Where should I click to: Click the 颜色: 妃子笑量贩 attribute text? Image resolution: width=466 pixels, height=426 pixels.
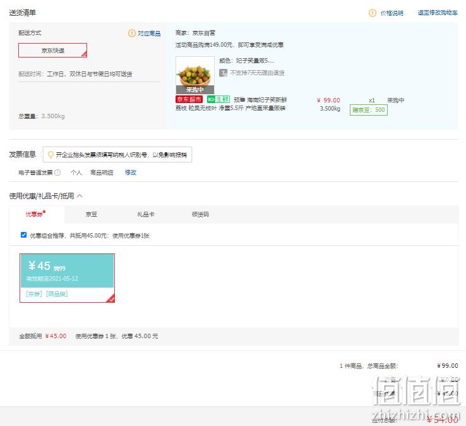(x=247, y=61)
